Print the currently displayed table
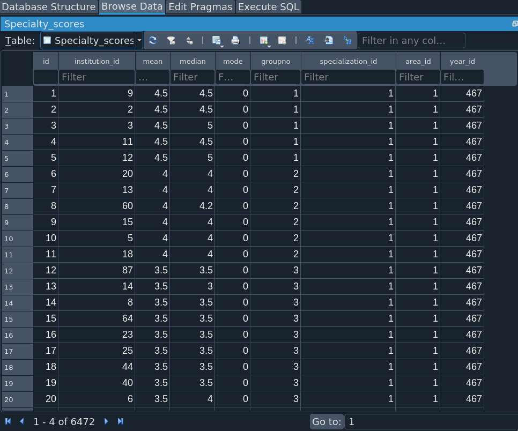The width and height of the screenshot is (518, 431). click(235, 40)
